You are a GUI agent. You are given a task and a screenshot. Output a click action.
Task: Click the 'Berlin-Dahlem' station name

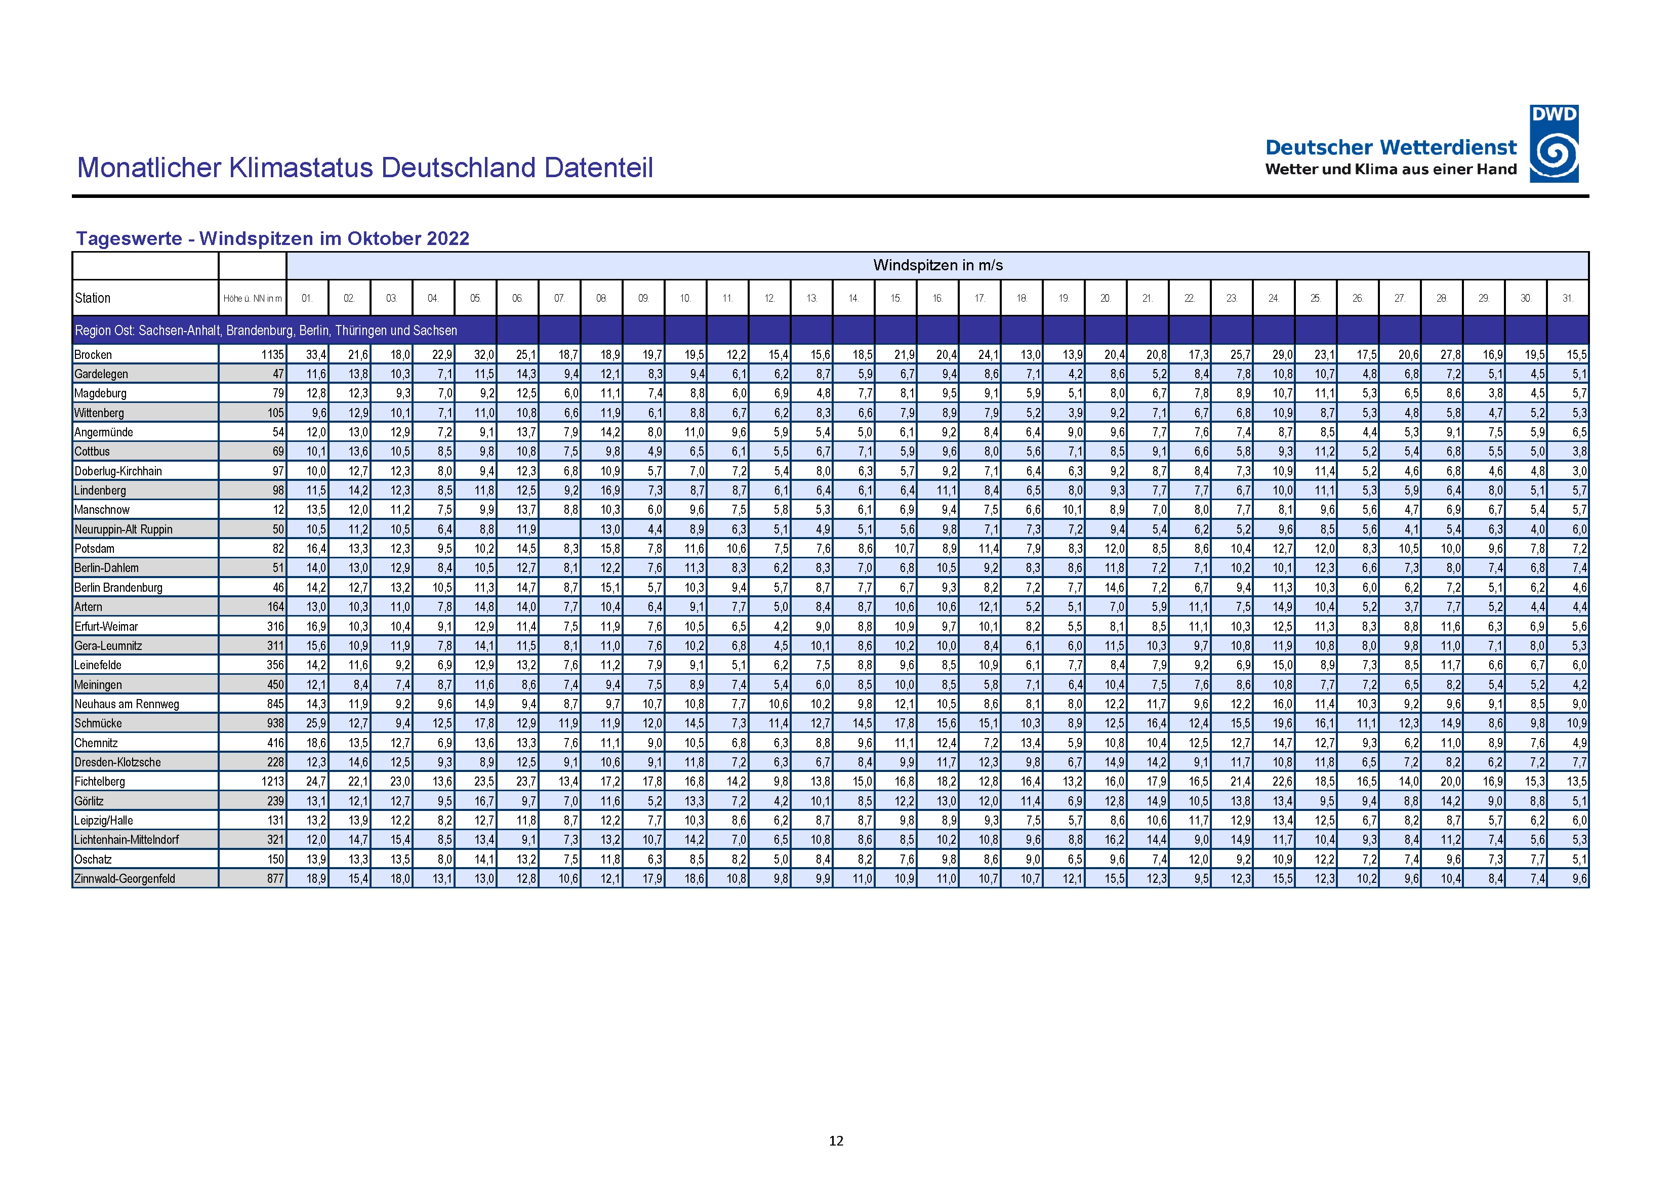tap(106, 568)
